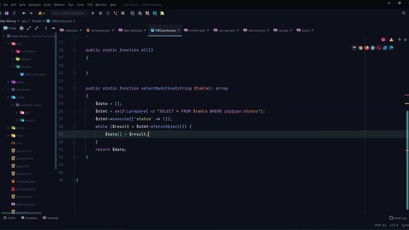This screenshot has width=409, height=230.
Task: Open preview in Firefox browser icon
Action: (x=367, y=48)
